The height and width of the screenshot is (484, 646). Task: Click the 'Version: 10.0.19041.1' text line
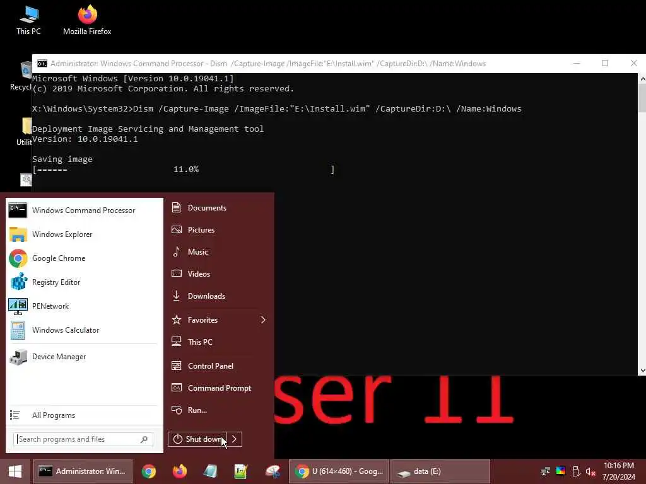[85, 139]
